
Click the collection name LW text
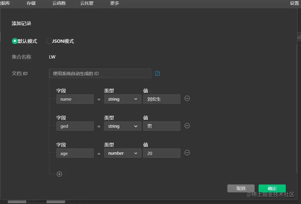point(52,57)
